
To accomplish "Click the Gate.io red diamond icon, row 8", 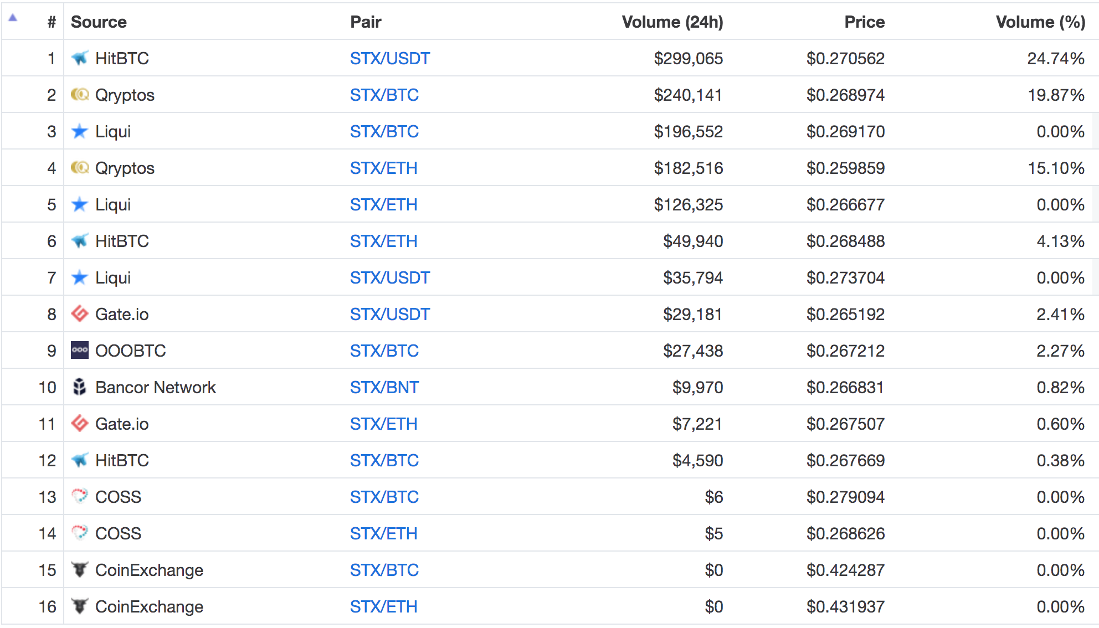I will [80, 314].
